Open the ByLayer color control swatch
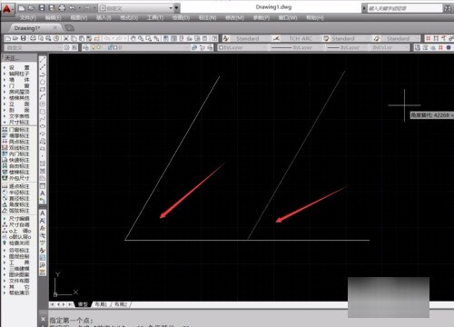 242,47
